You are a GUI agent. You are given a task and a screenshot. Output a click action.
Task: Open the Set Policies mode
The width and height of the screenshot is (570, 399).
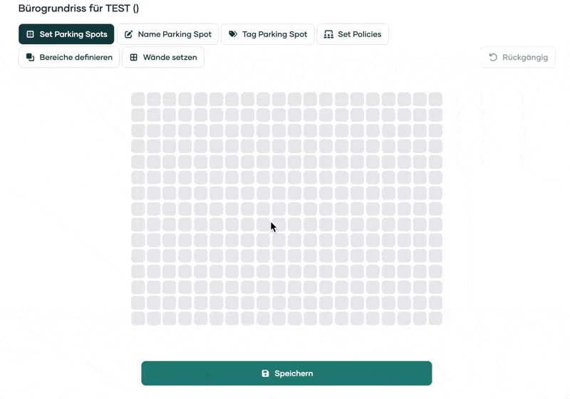[x=359, y=34]
